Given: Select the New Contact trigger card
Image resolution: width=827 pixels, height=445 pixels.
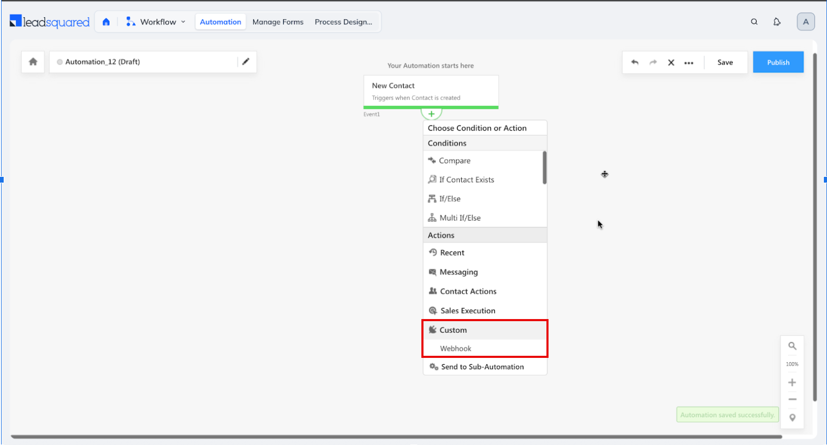Looking at the screenshot, I should (x=431, y=91).
